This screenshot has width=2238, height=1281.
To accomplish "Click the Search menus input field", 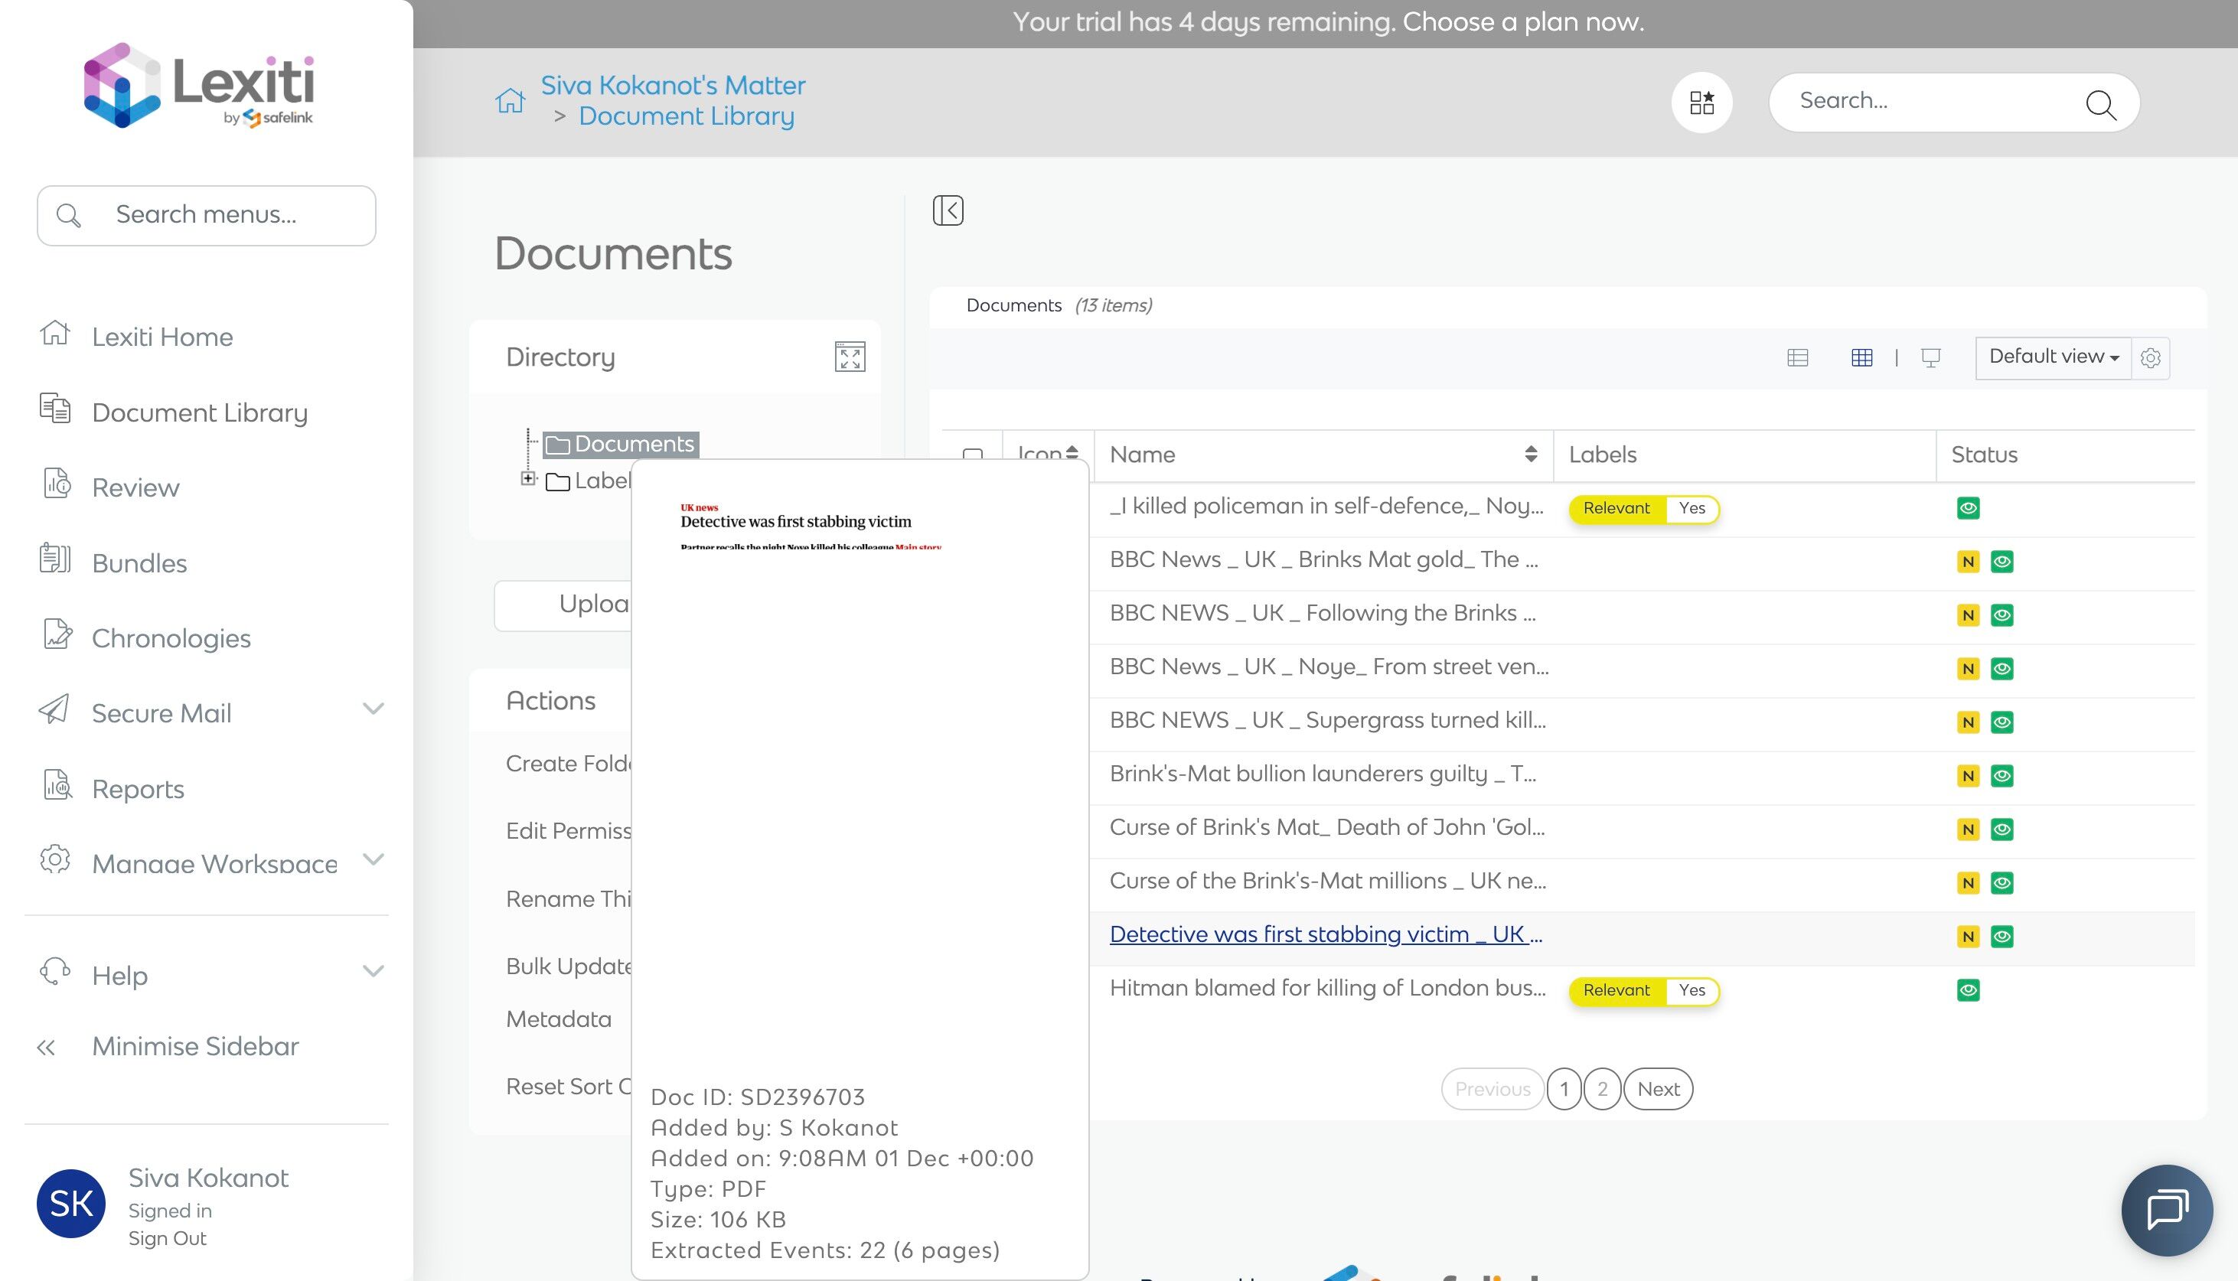I will [x=207, y=215].
